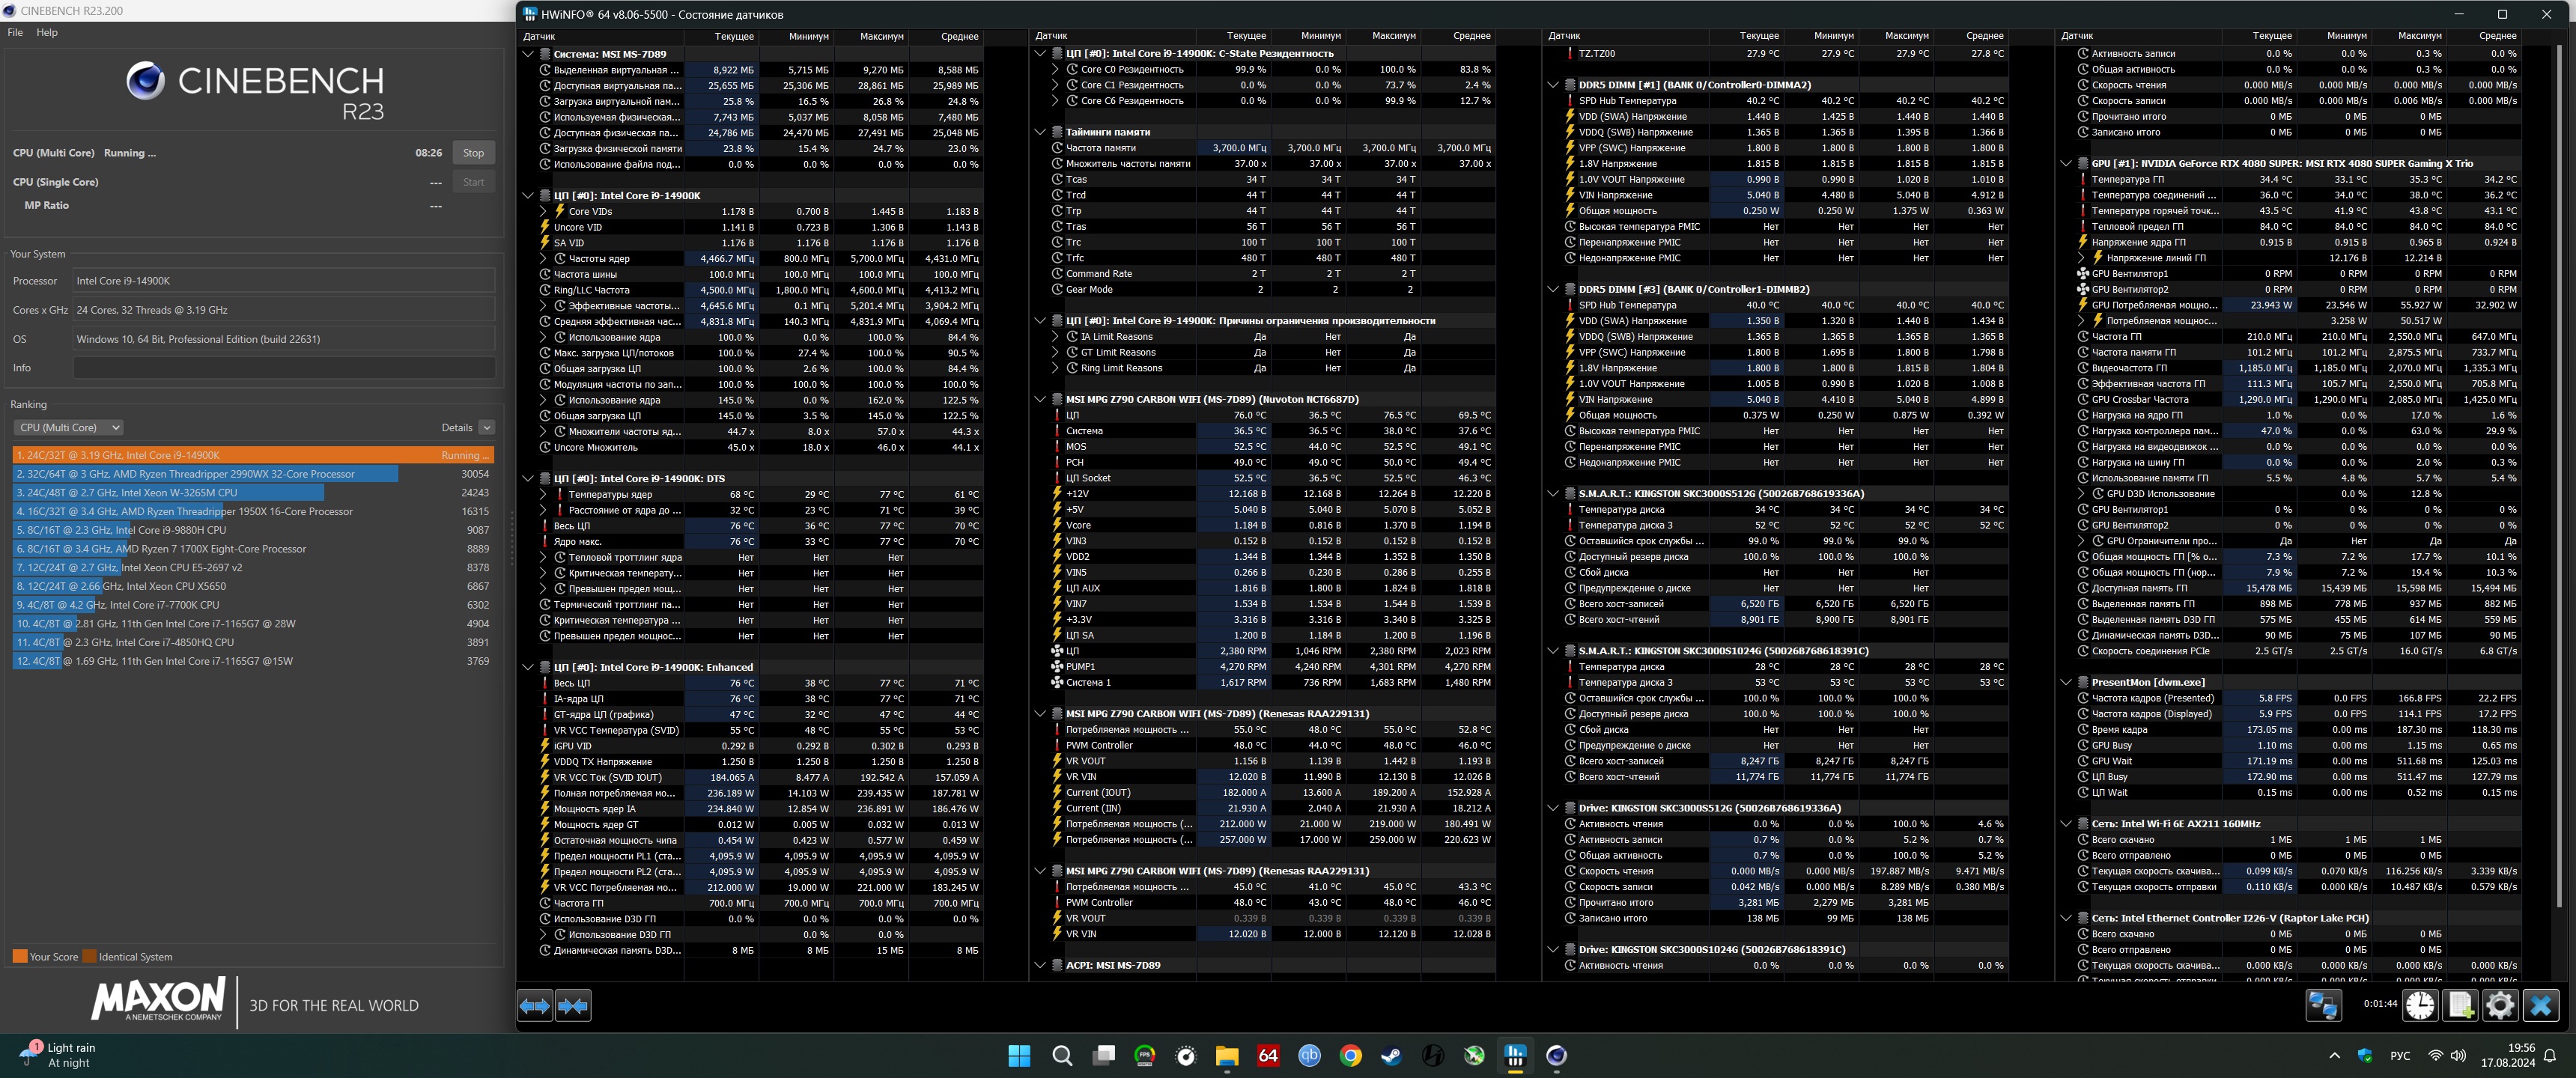Open the CPU (Multi Core) ranking dropdown
Image resolution: width=2576 pixels, height=1078 pixels.
(68, 427)
